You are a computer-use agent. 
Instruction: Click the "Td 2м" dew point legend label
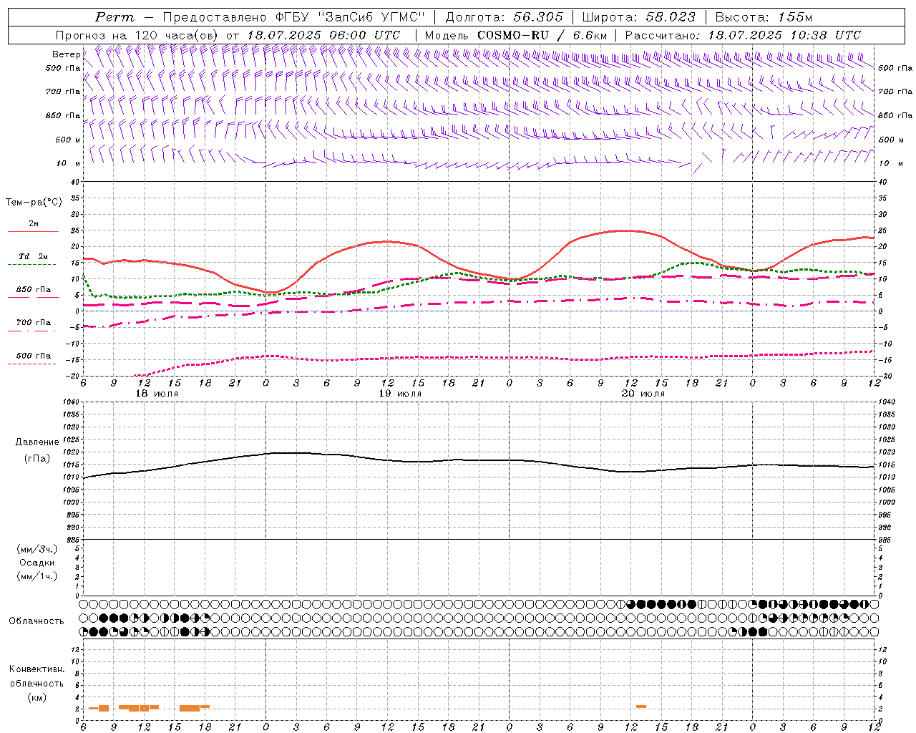tap(33, 256)
